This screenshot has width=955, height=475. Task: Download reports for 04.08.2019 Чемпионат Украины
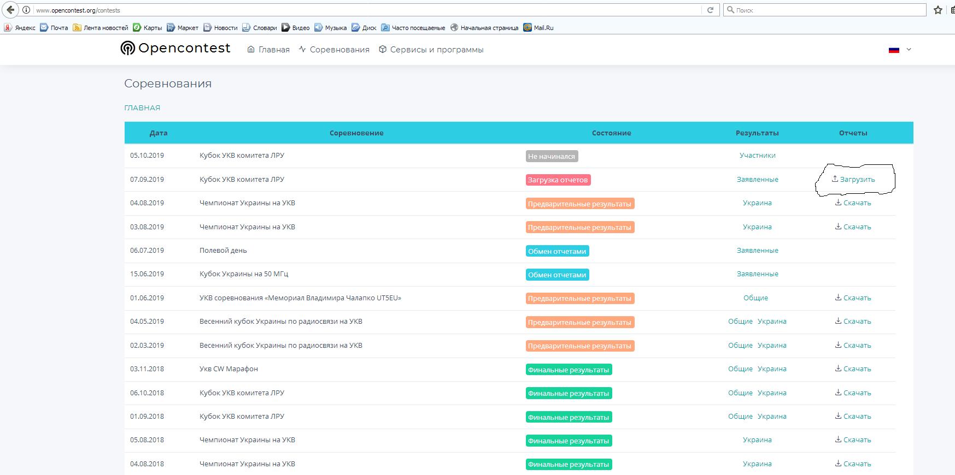[x=853, y=203]
